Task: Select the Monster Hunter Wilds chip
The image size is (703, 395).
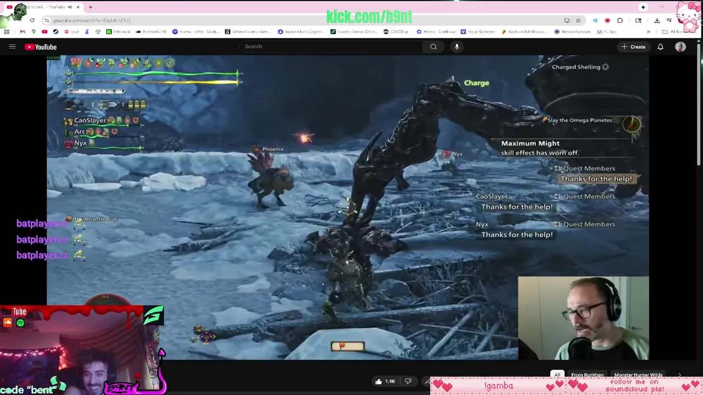Action: (x=638, y=375)
